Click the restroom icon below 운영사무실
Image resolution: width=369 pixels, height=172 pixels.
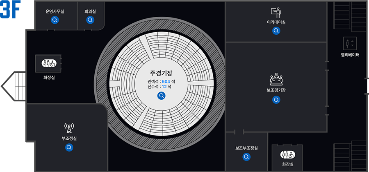(x=49, y=64)
